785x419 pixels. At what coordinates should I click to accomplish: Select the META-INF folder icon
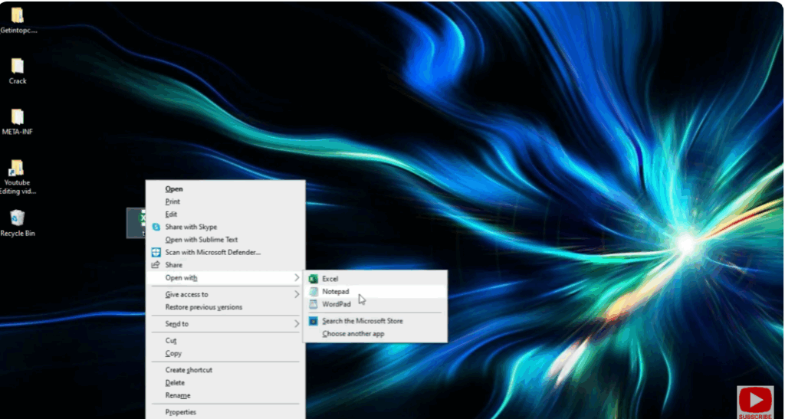click(18, 116)
